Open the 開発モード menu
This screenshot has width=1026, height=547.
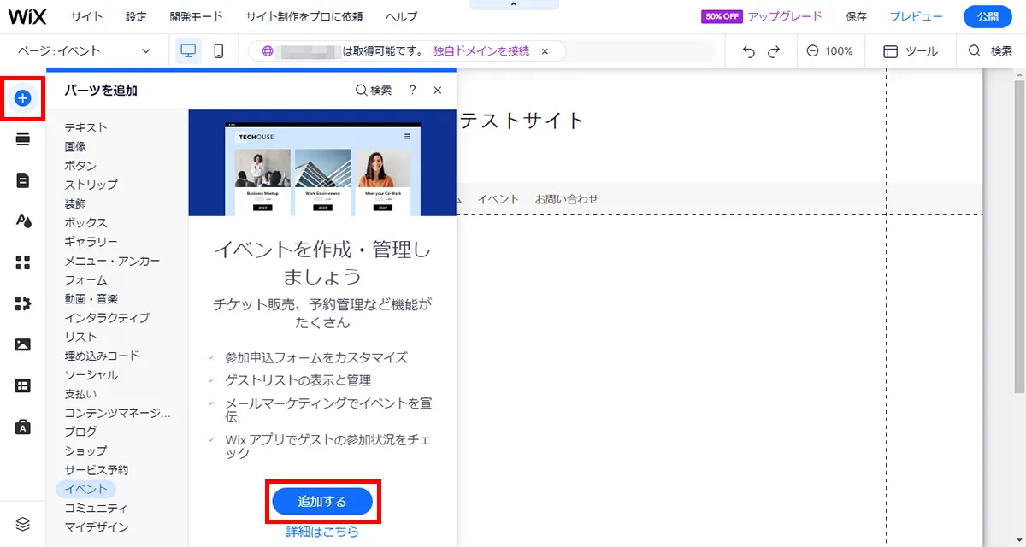pyautogui.click(x=198, y=15)
